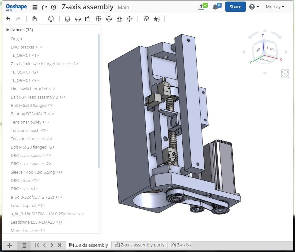Select TL_Q5MC1 <1> instance
The image size is (295, 252).
25,55
